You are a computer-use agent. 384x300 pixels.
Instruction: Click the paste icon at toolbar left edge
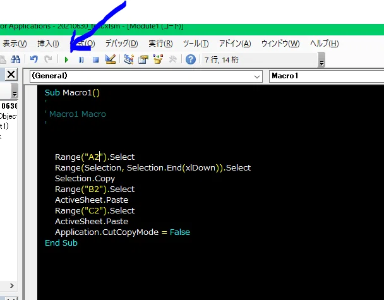[x=3, y=59]
